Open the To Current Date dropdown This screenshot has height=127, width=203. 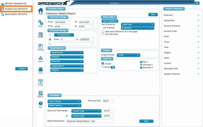click(86, 116)
